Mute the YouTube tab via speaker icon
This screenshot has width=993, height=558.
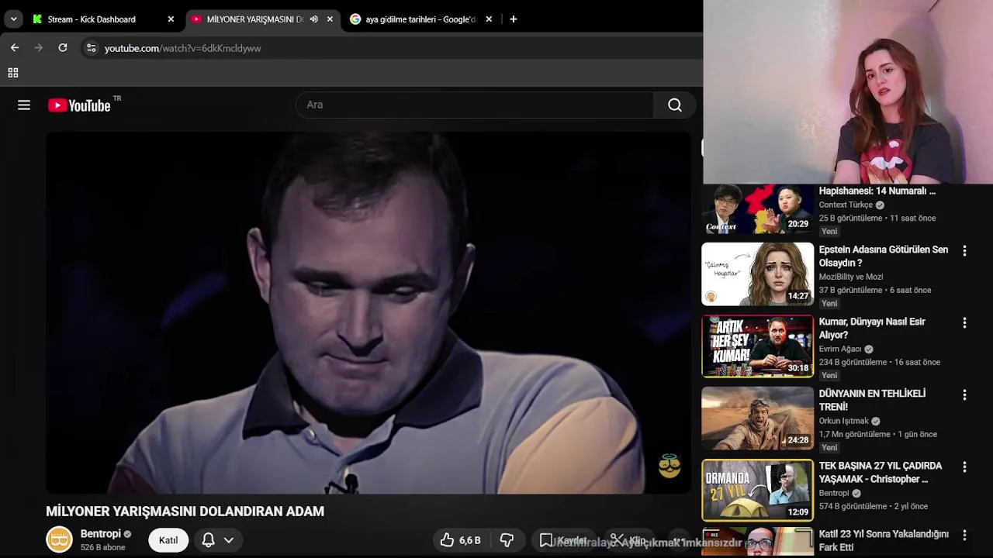[313, 19]
